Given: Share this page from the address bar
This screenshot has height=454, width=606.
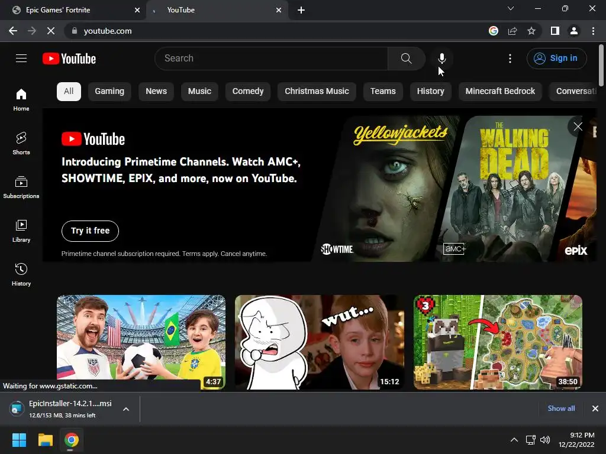Looking at the screenshot, I should (x=512, y=31).
